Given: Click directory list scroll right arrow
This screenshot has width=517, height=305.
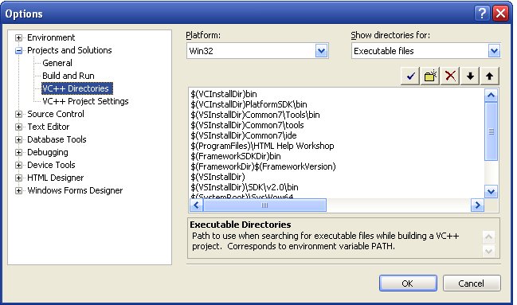Looking at the screenshot, I should [x=477, y=205].
